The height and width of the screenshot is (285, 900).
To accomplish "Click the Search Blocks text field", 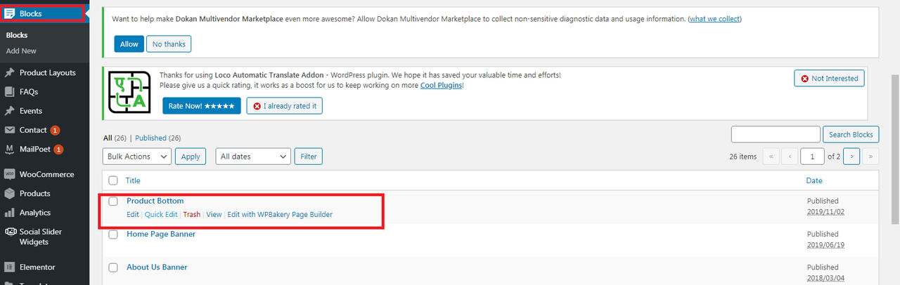I will tap(776, 135).
